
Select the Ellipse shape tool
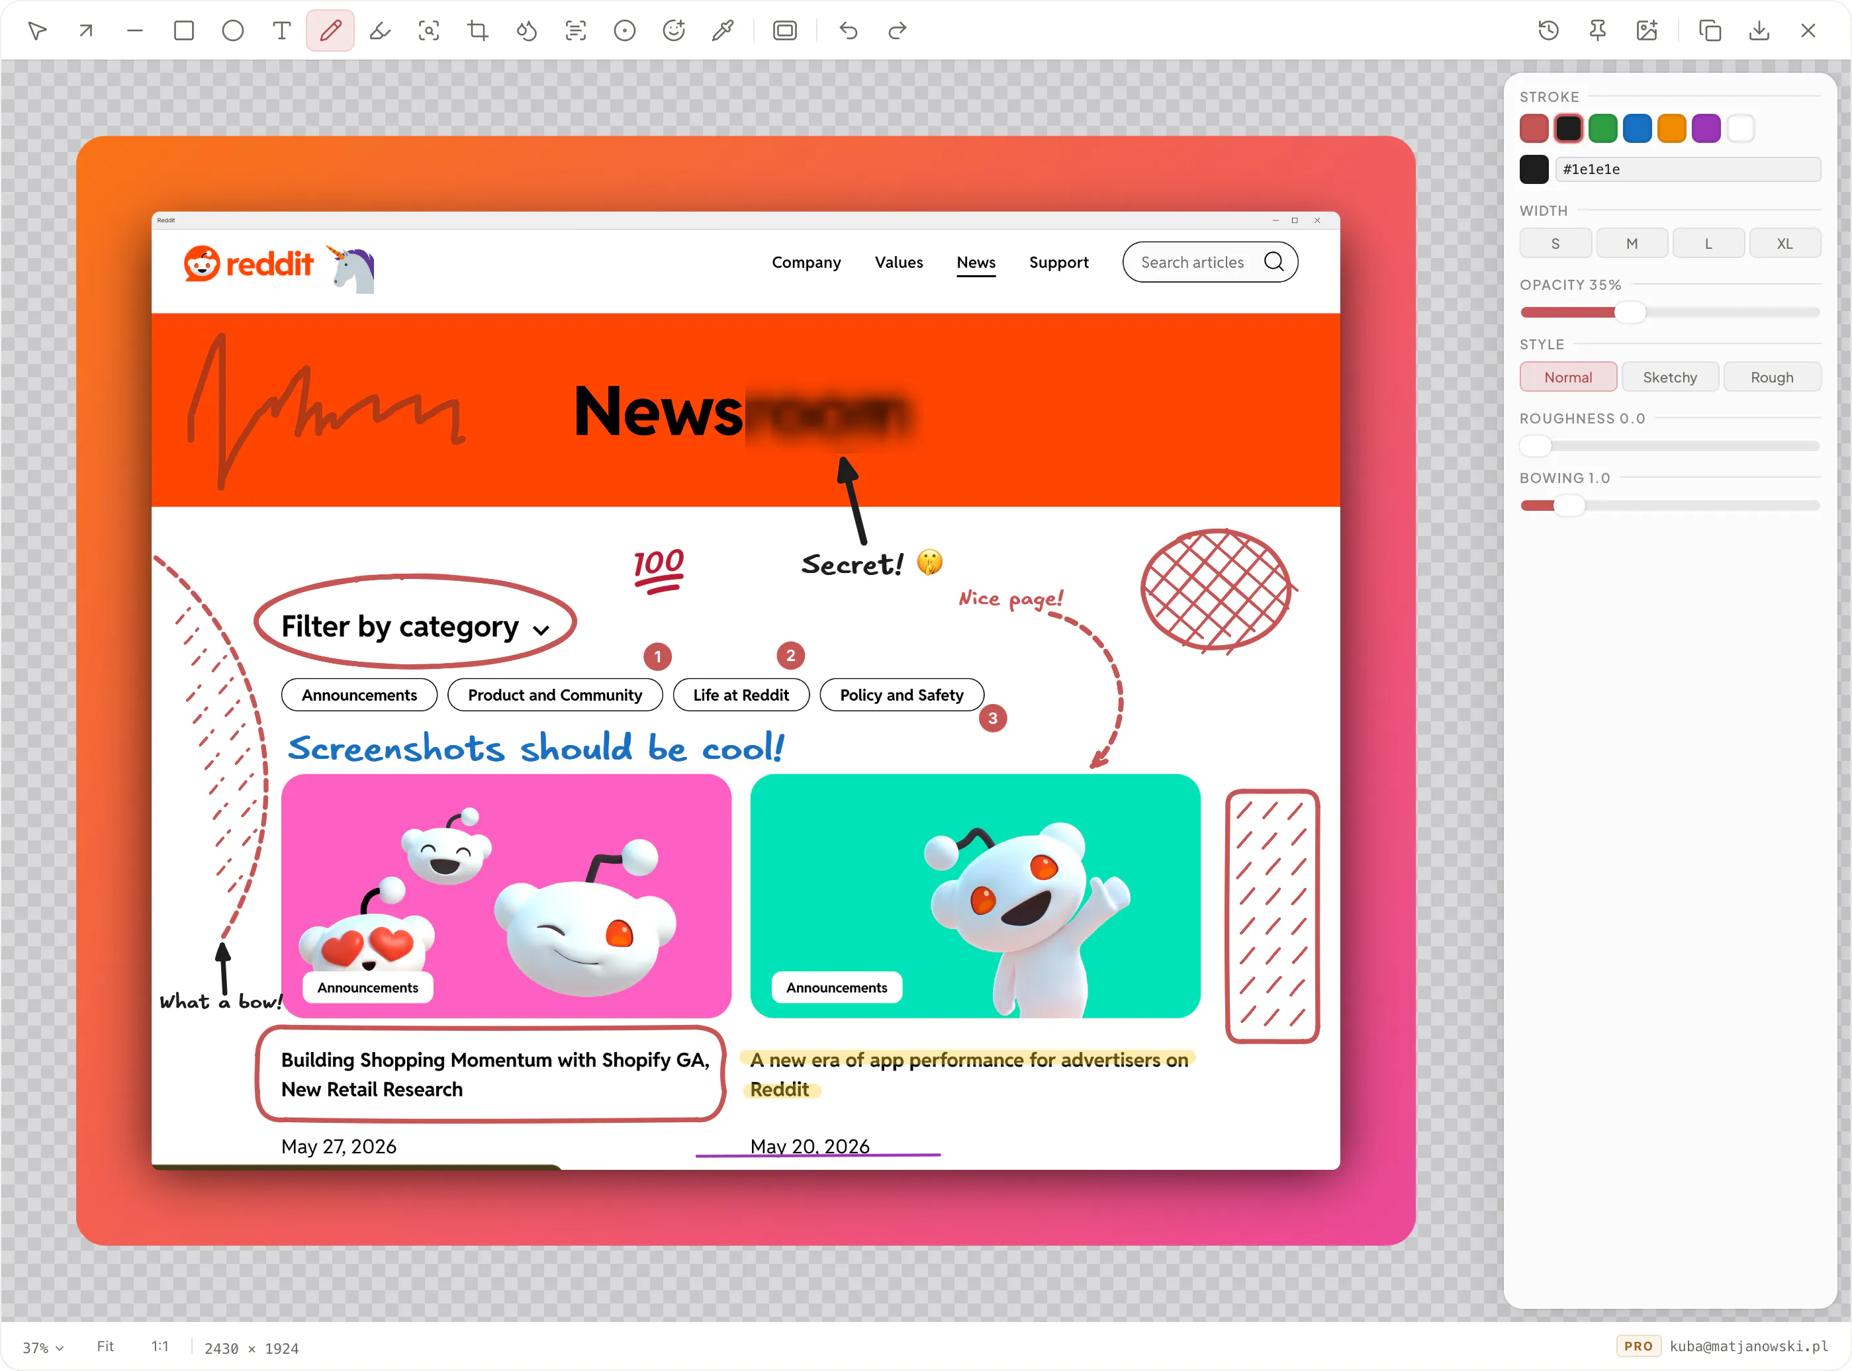click(233, 30)
